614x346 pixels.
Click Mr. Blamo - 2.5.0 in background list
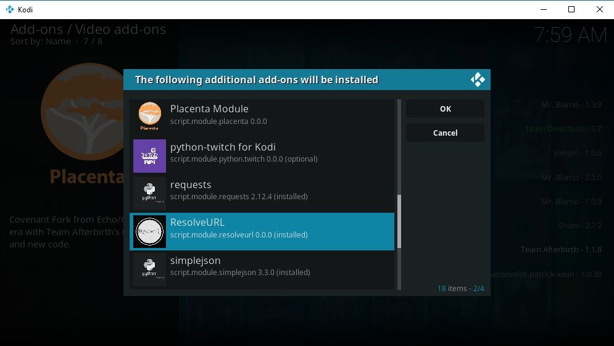coord(571,177)
